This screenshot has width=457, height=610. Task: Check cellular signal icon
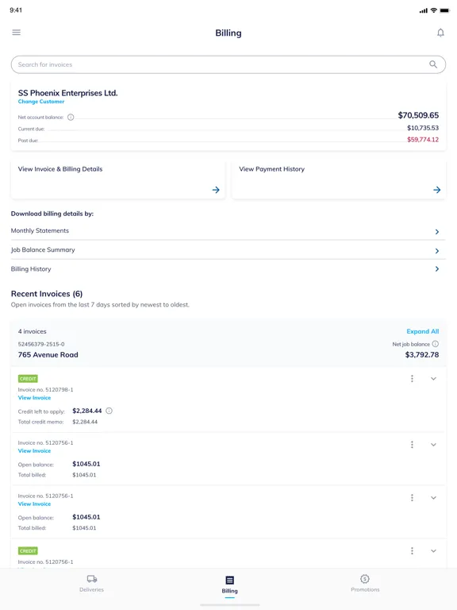pos(424,10)
